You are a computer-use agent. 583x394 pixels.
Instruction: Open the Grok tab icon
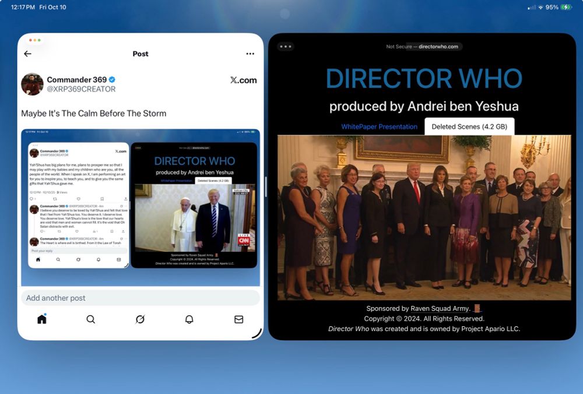(x=140, y=319)
